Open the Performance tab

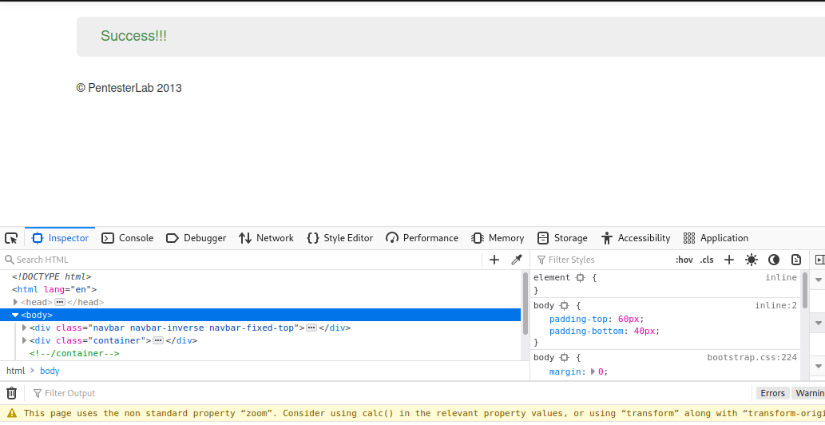click(422, 238)
